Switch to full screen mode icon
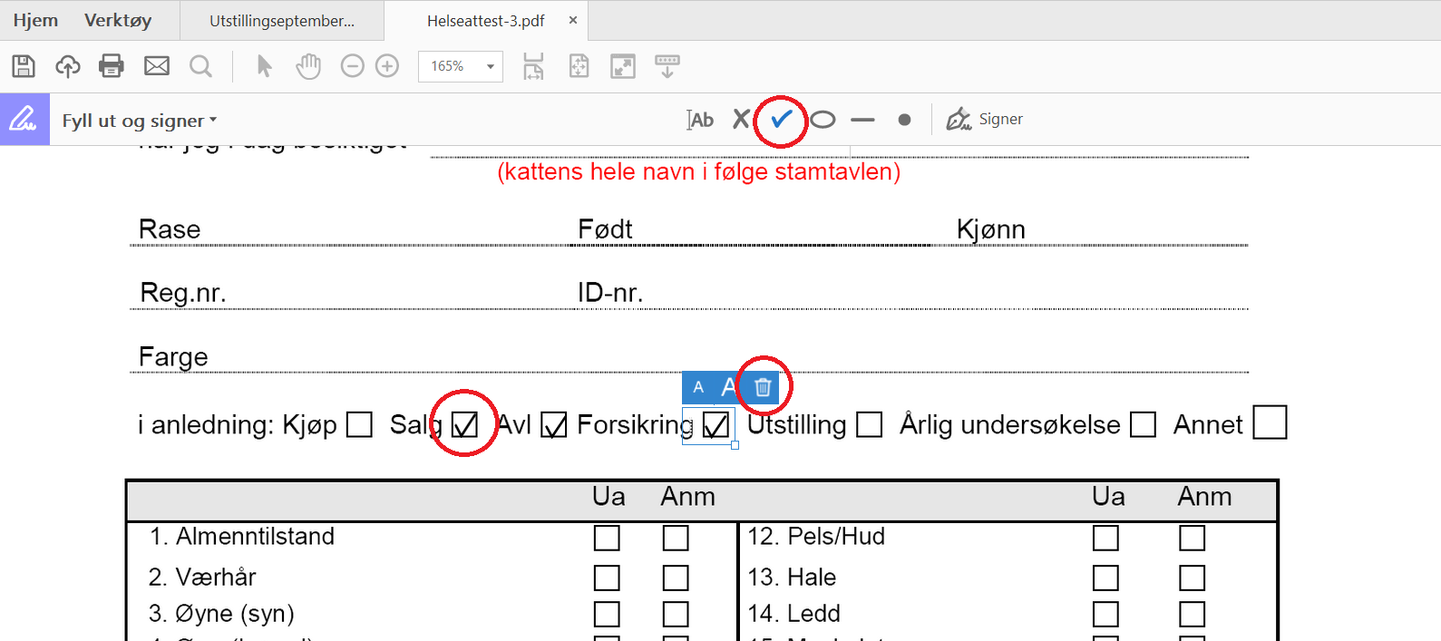The image size is (1441, 641). 623,65
